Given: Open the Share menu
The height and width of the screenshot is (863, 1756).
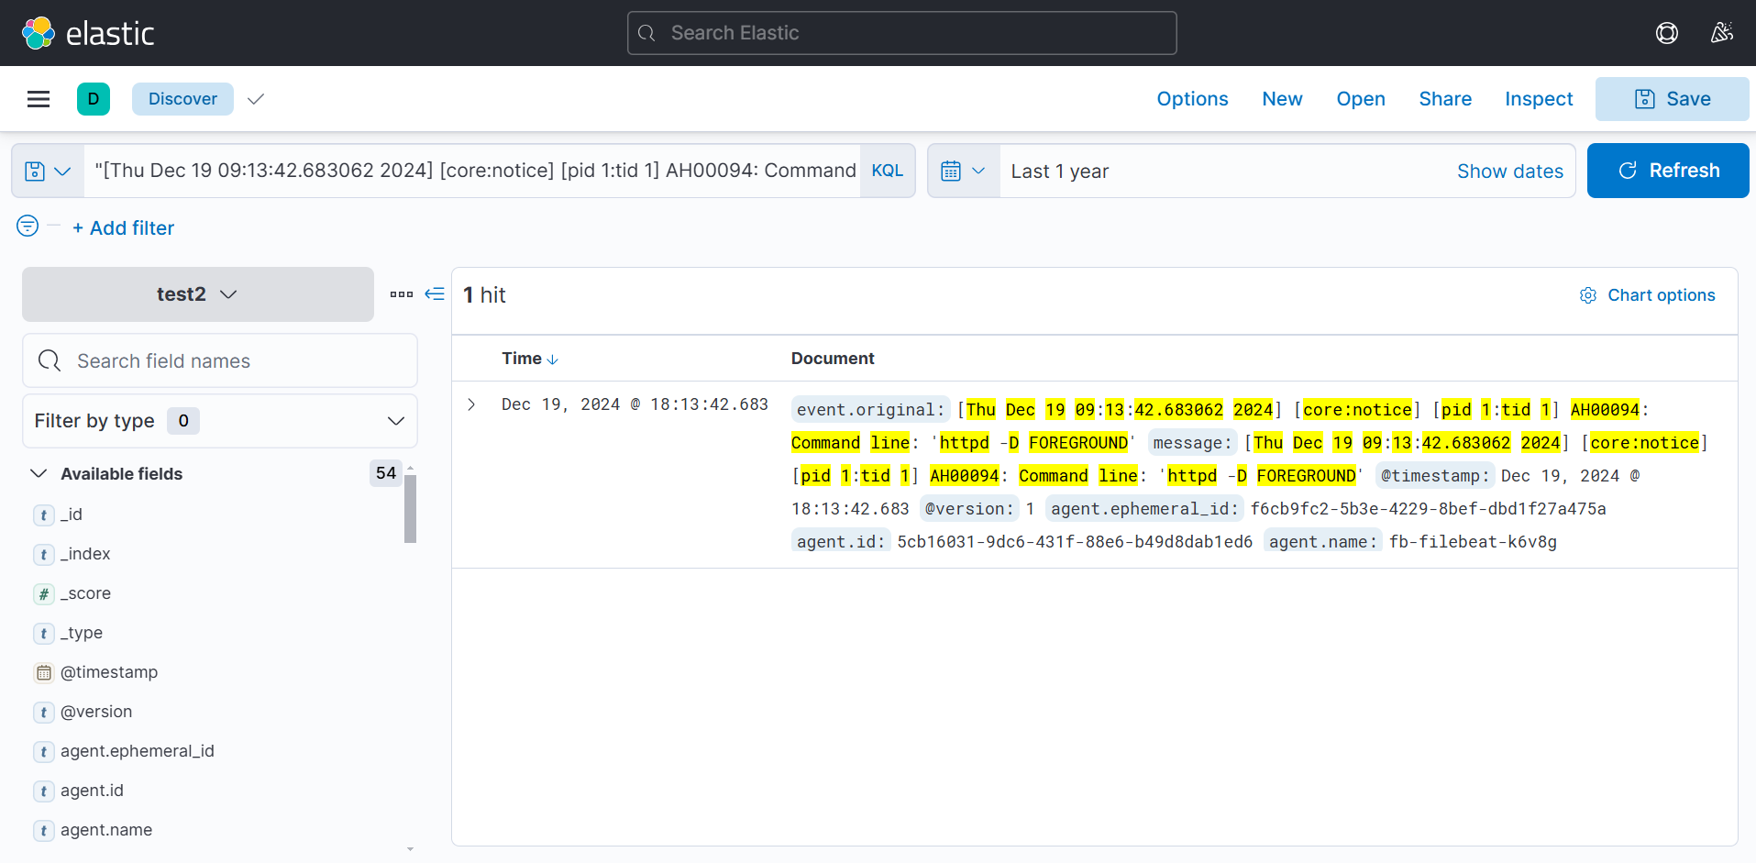Looking at the screenshot, I should coord(1445,99).
